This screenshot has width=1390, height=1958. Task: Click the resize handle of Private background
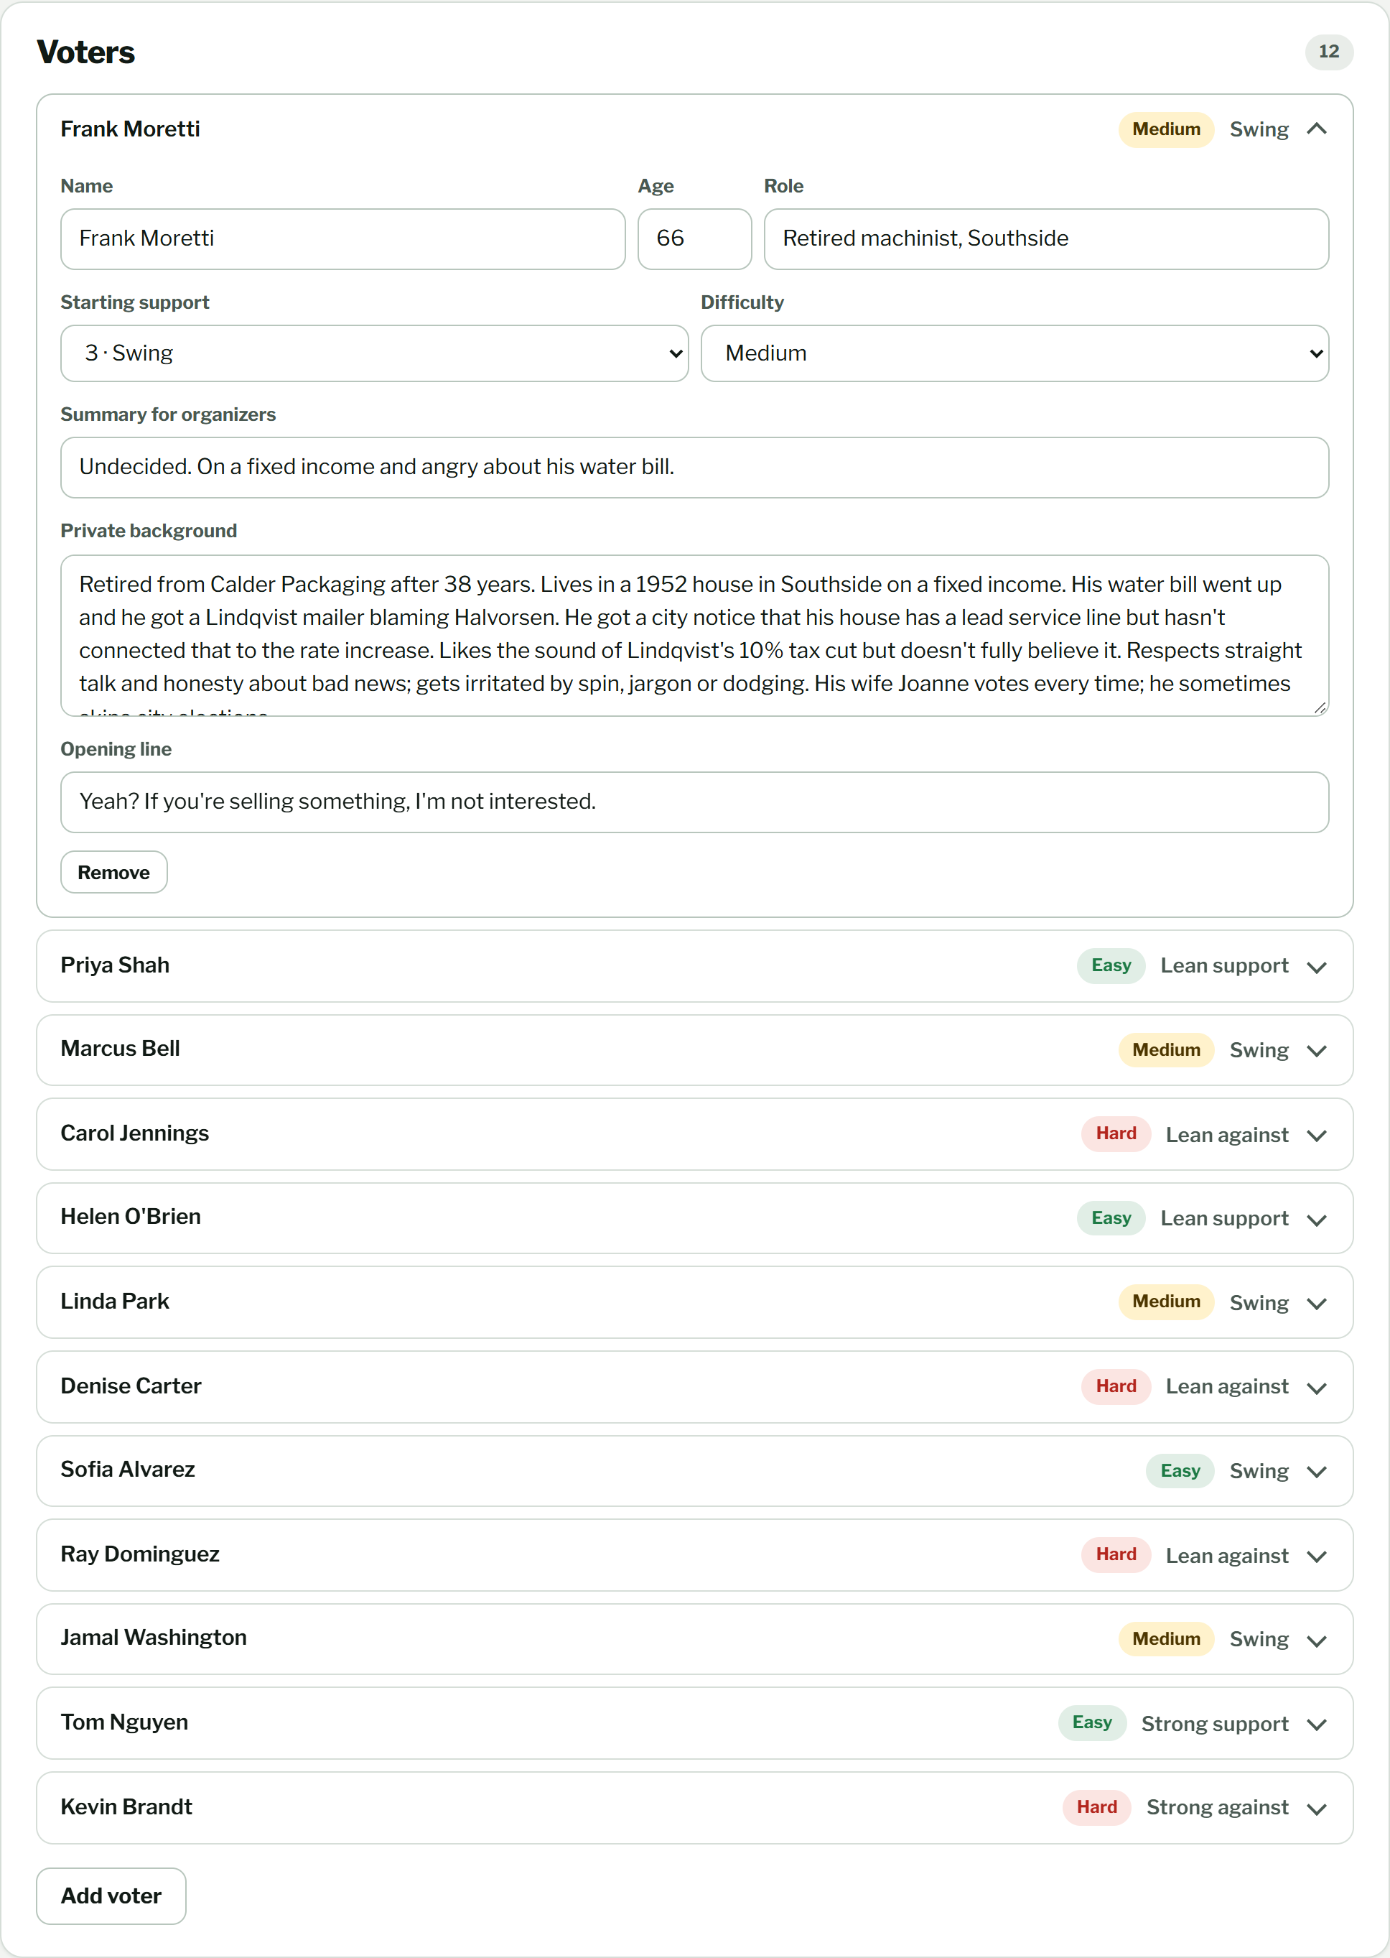pos(1320,707)
